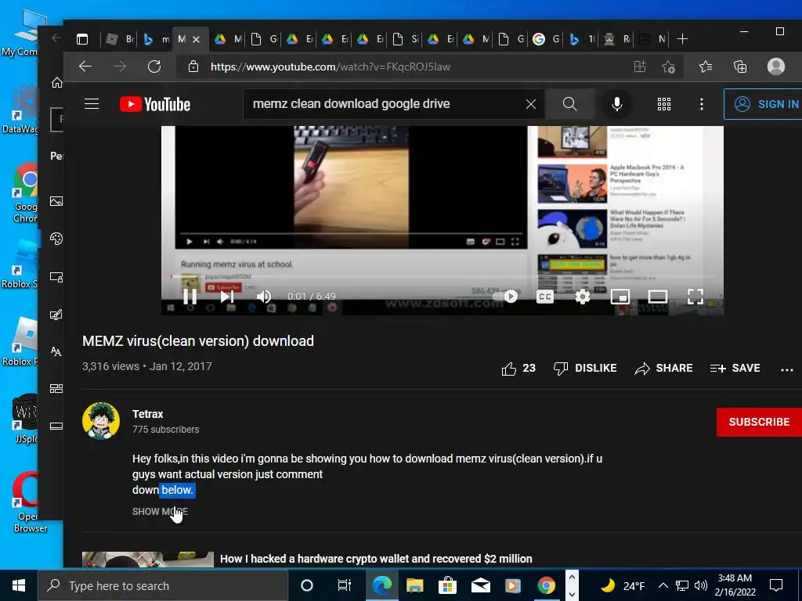Go to YouTube home via logo
Image resolution: width=802 pixels, height=601 pixels.
tap(155, 104)
